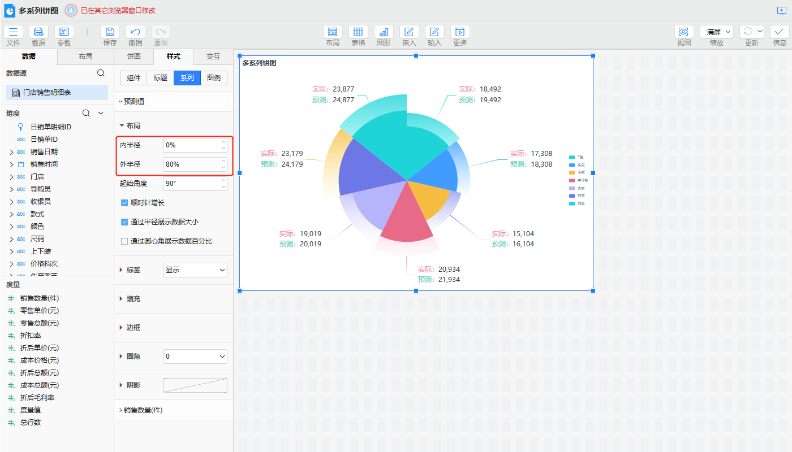This screenshot has height=452, width=792.
Task: Switch to the 布局 tab in left panel
Action: (x=85, y=56)
